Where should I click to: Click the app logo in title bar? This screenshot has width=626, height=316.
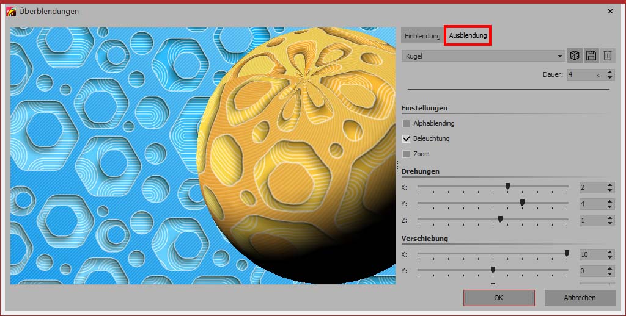[x=10, y=12]
